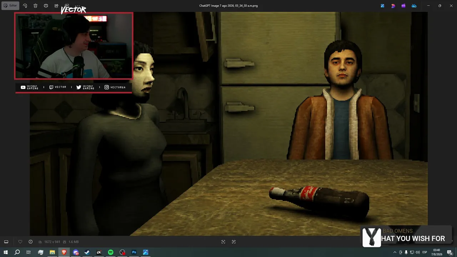
Task: Click the 1.6 MB file size text
Action: (x=74, y=242)
